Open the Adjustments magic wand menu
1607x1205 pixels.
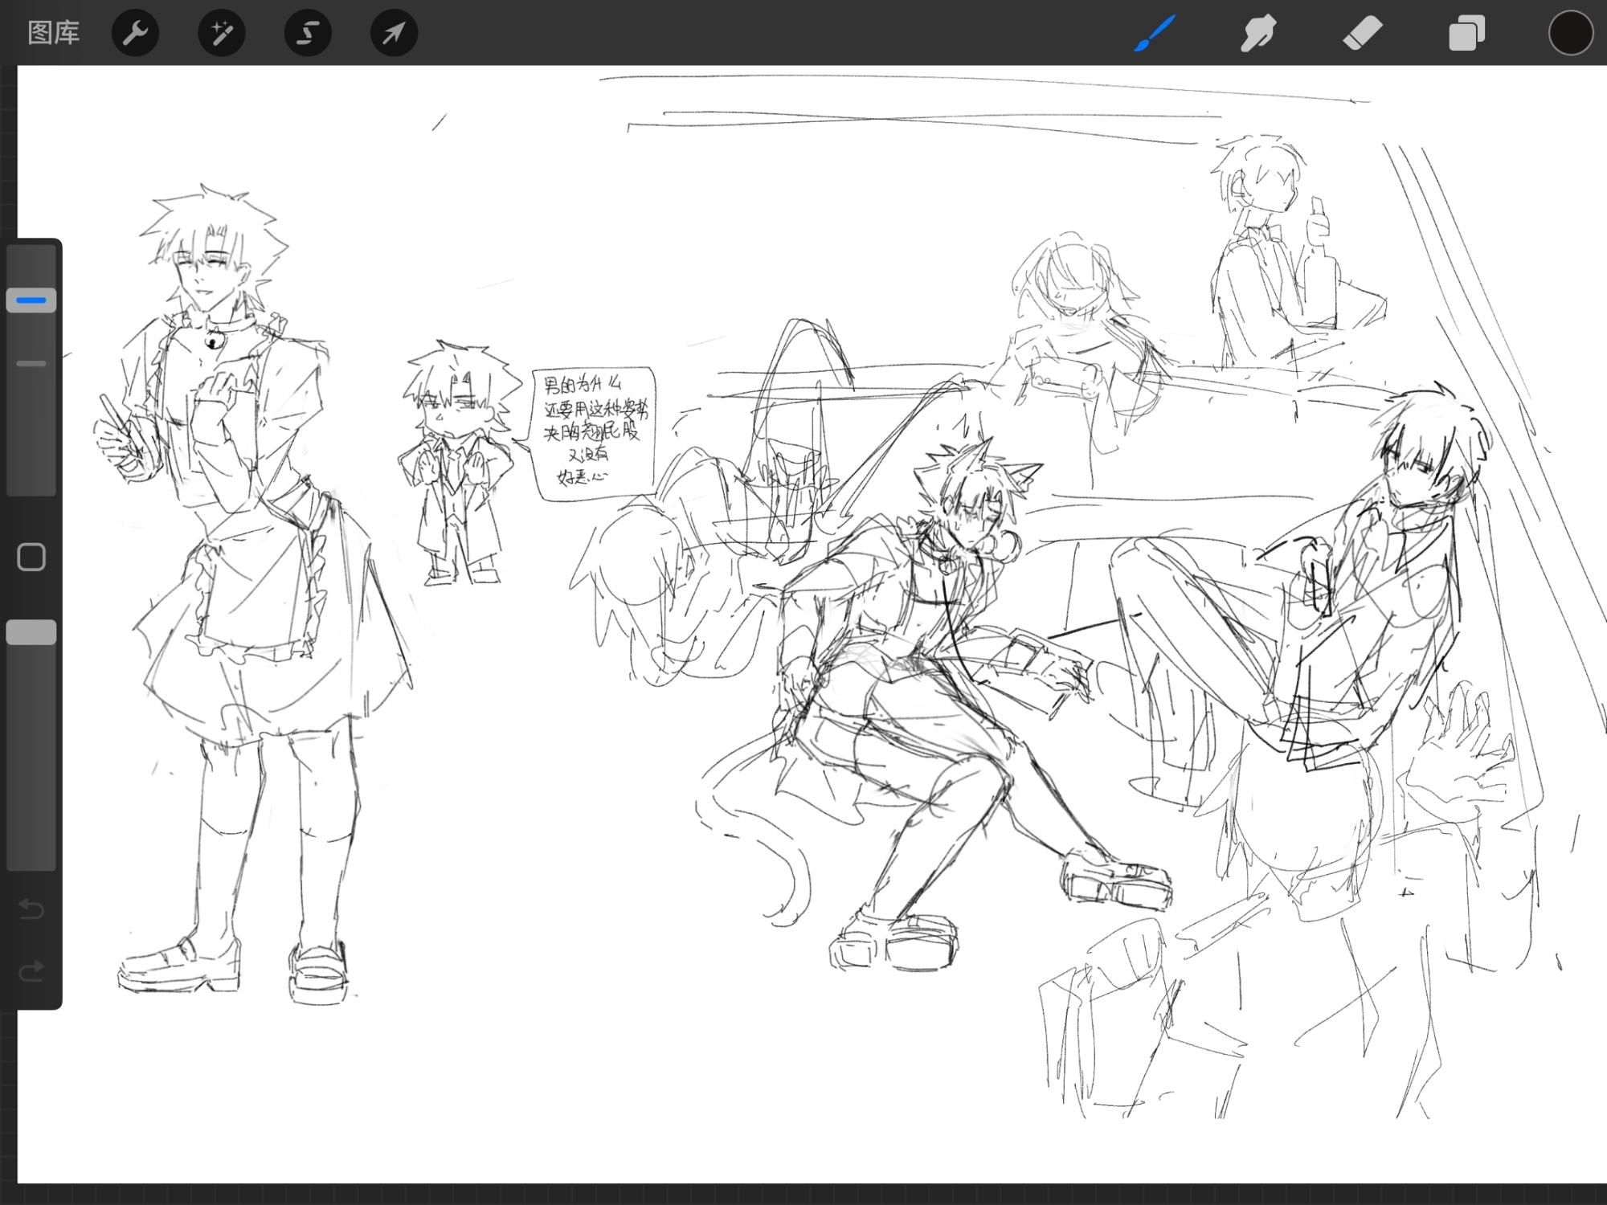pyautogui.click(x=222, y=33)
